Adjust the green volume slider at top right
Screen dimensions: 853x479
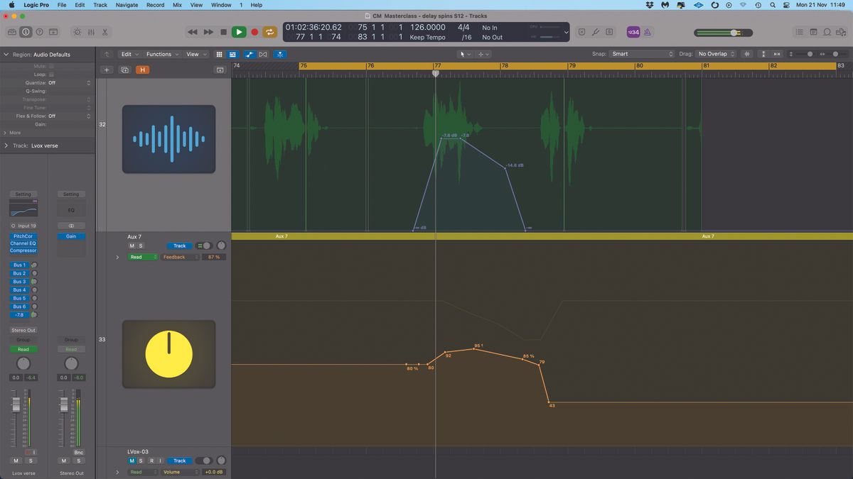pyautogui.click(x=732, y=32)
